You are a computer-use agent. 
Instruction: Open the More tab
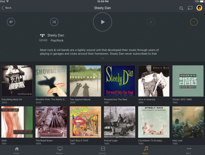click(189, 150)
